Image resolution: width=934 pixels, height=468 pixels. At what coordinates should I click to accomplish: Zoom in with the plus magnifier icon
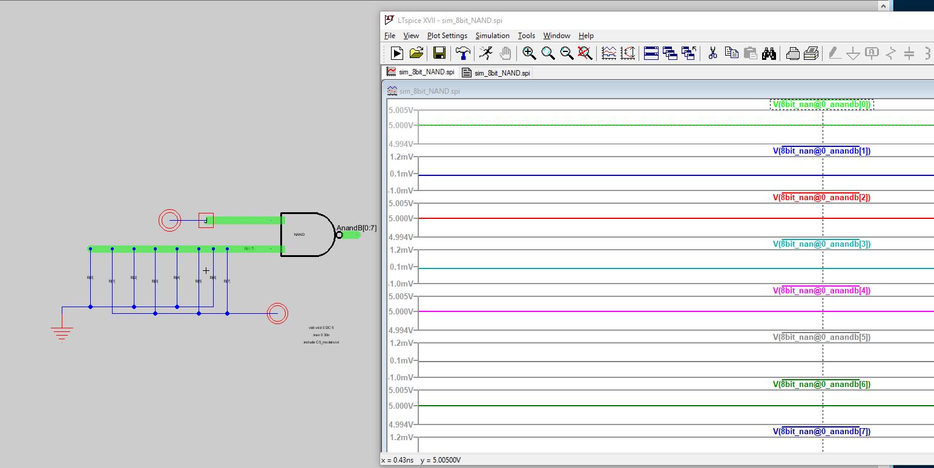(529, 53)
